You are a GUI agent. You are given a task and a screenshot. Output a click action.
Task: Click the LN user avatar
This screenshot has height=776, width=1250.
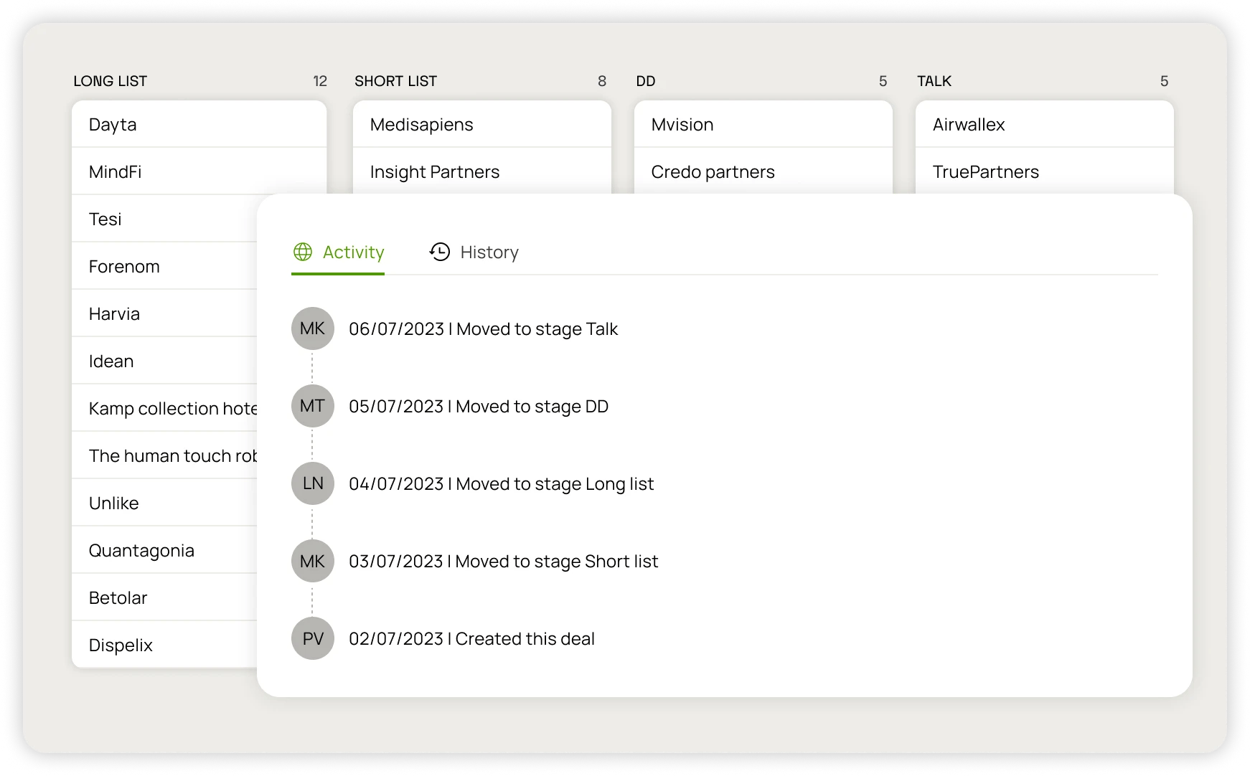(313, 483)
